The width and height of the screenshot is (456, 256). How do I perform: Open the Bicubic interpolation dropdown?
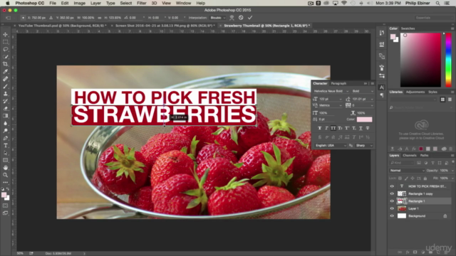217,18
